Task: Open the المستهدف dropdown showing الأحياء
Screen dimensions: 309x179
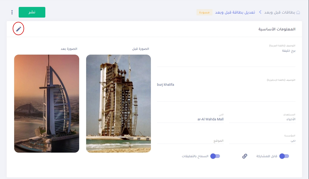Action: (x=262, y=119)
